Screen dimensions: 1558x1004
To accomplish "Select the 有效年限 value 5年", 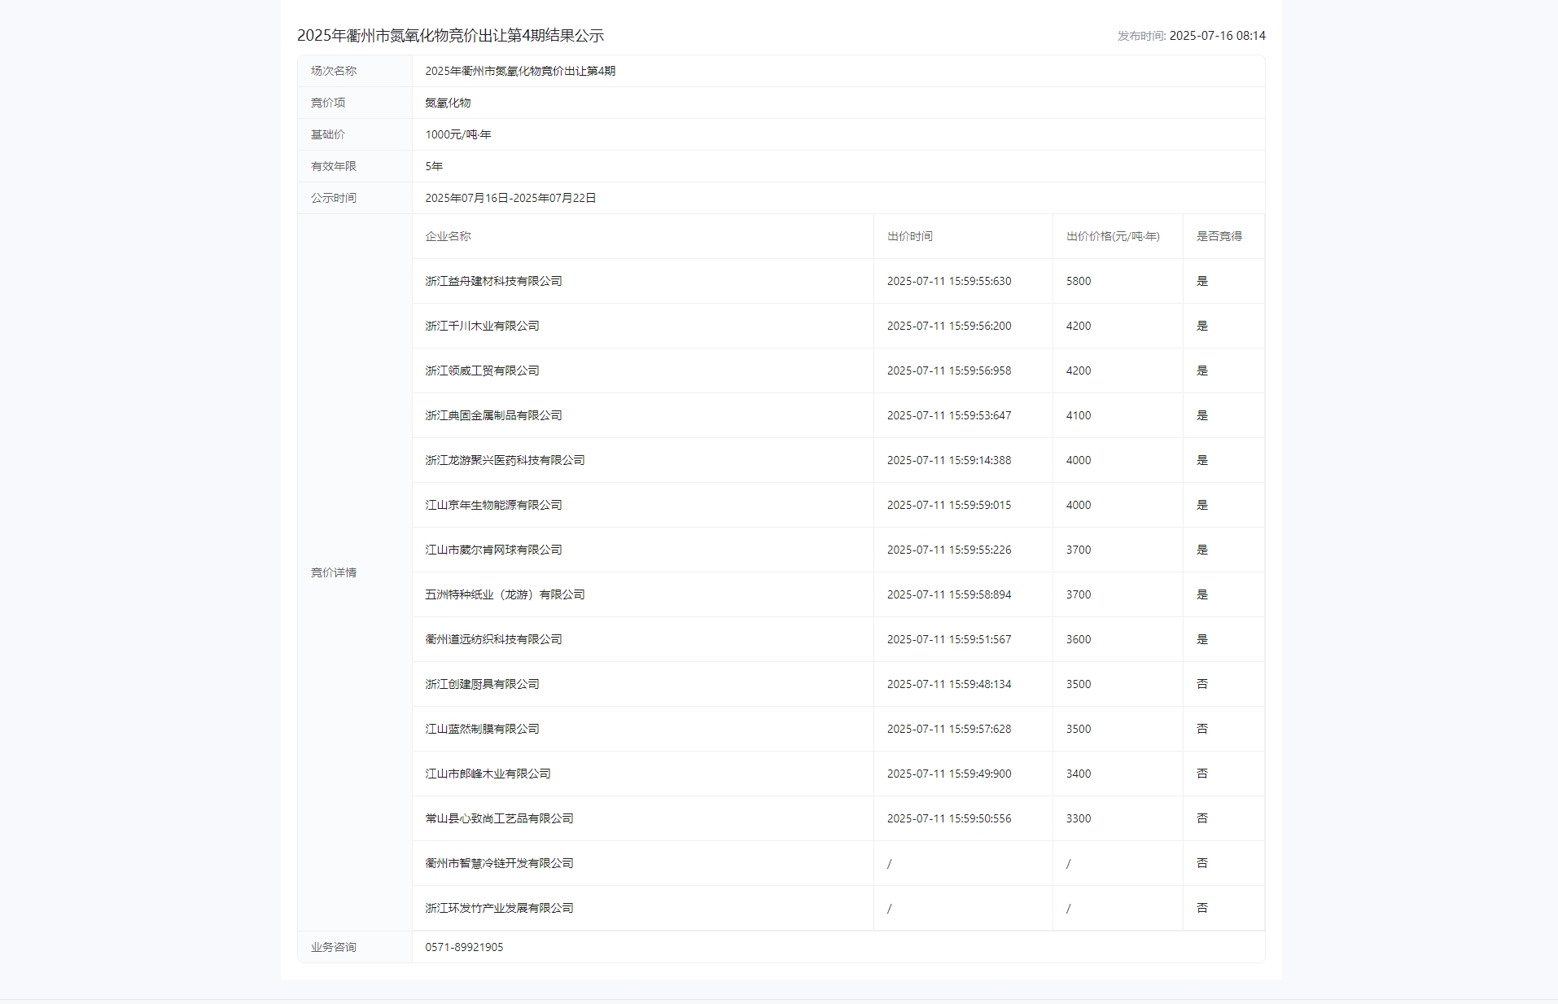I will pos(434,166).
